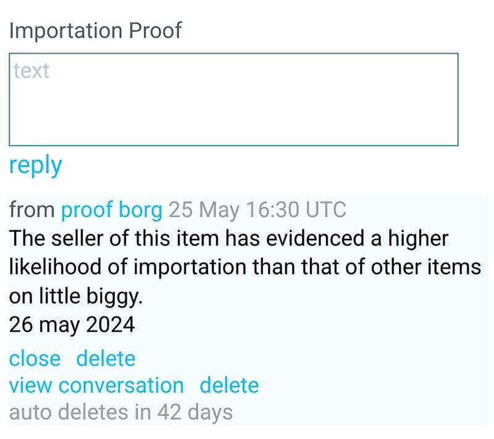
Task: Focus the field showing the "text" placeholder
Action: [x=233, y=99]
